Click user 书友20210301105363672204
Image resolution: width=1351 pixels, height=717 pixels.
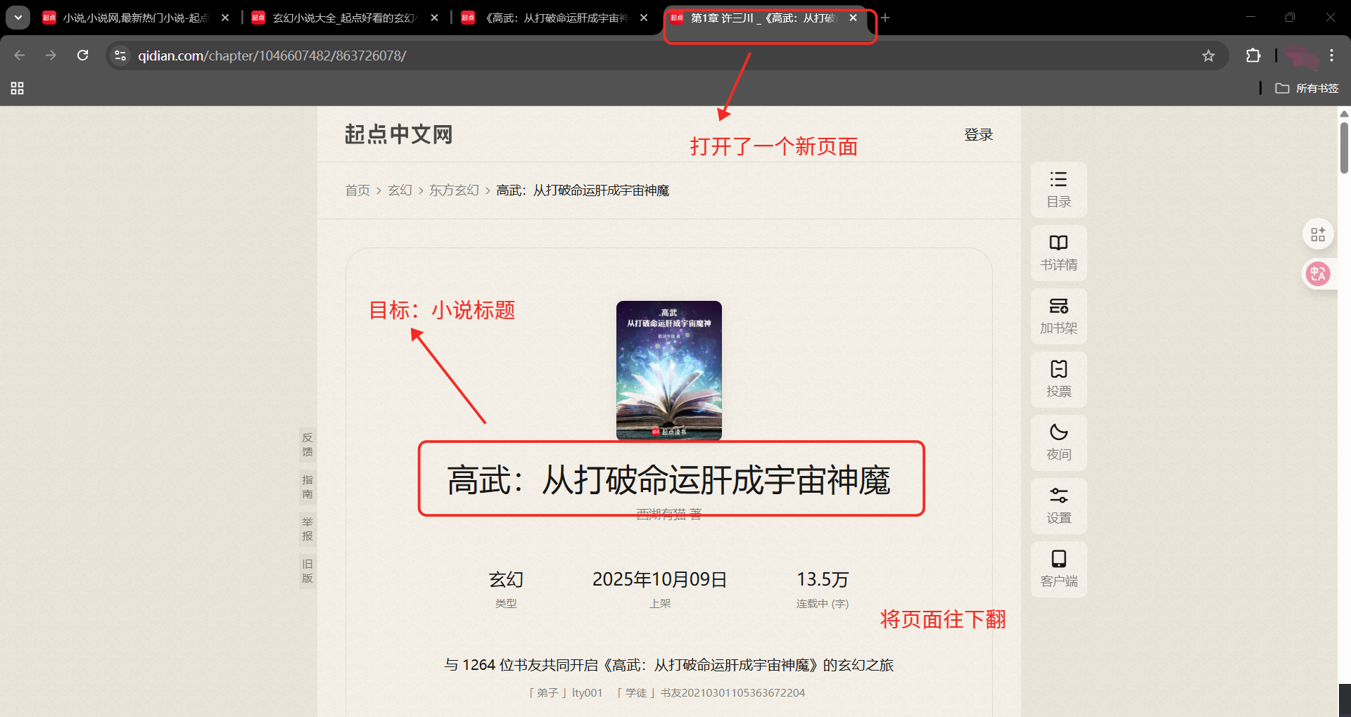click(732, 693)
